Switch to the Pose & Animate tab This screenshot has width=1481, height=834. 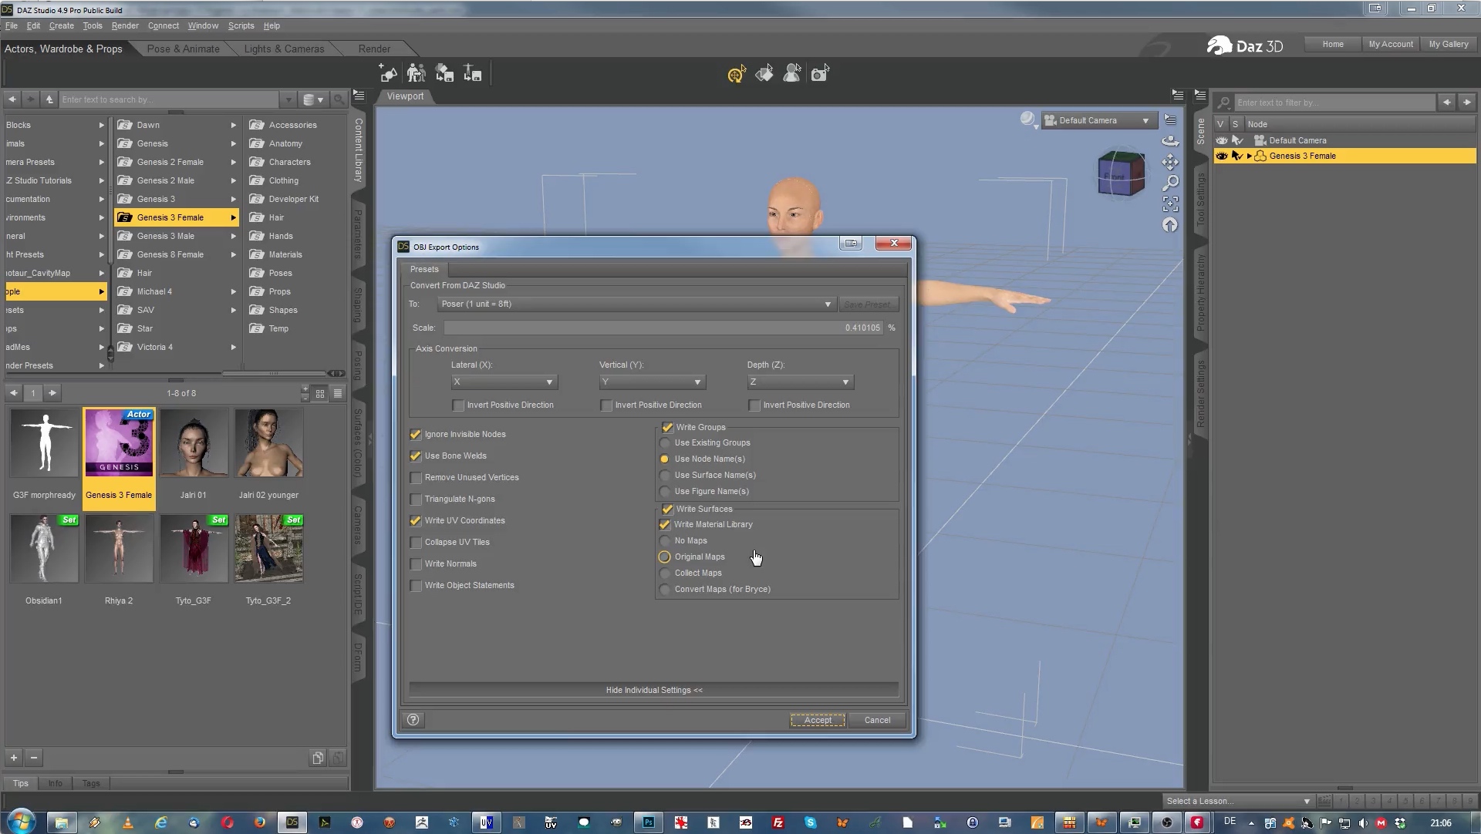pos(183,49)
